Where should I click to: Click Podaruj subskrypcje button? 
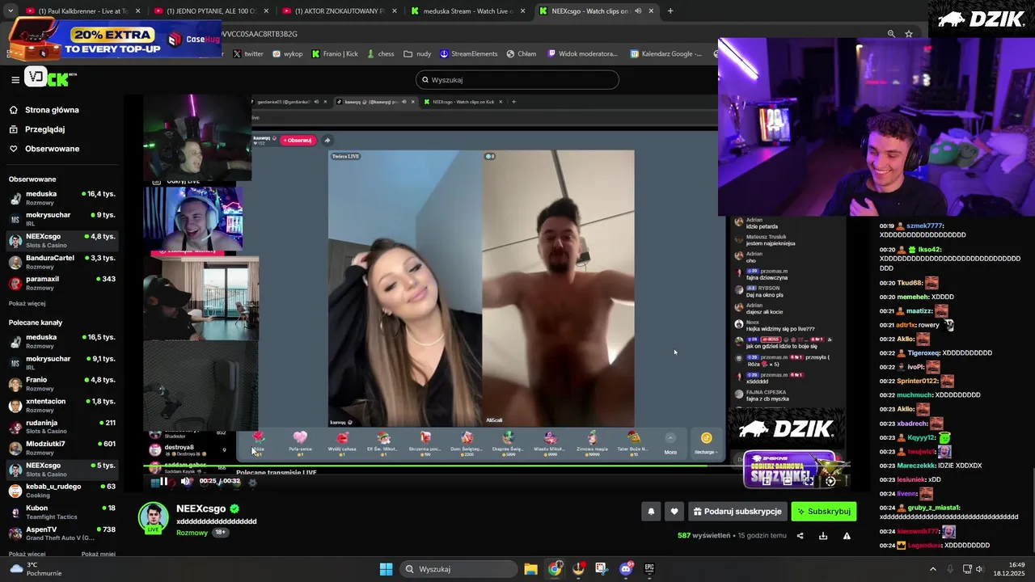[x=737, y=512]
